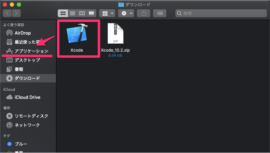Click the AirDrop radar icon
Screen dimensions: 270x153
[x=9, y=33]
